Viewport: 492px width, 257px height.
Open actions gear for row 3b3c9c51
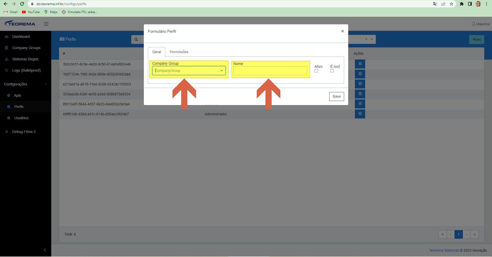click(x=360, y=64)
